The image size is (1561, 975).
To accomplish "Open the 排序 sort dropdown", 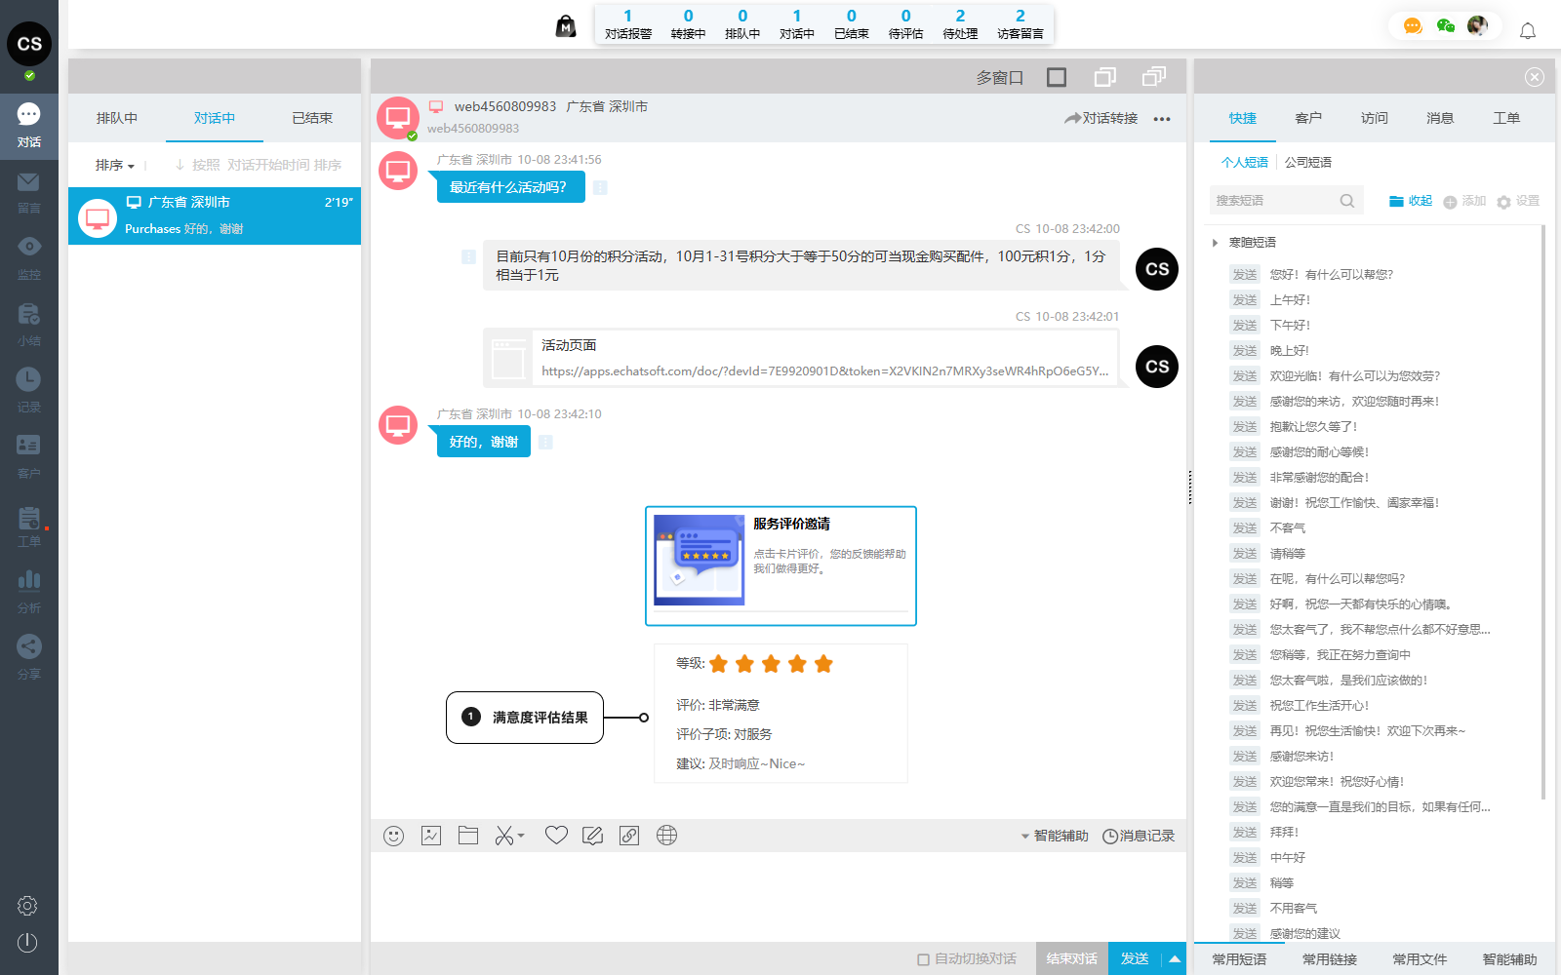I will (x=114, y=166).
